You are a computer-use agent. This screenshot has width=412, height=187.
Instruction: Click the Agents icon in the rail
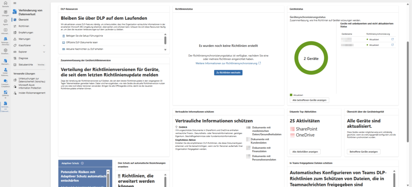click(5, 22)
